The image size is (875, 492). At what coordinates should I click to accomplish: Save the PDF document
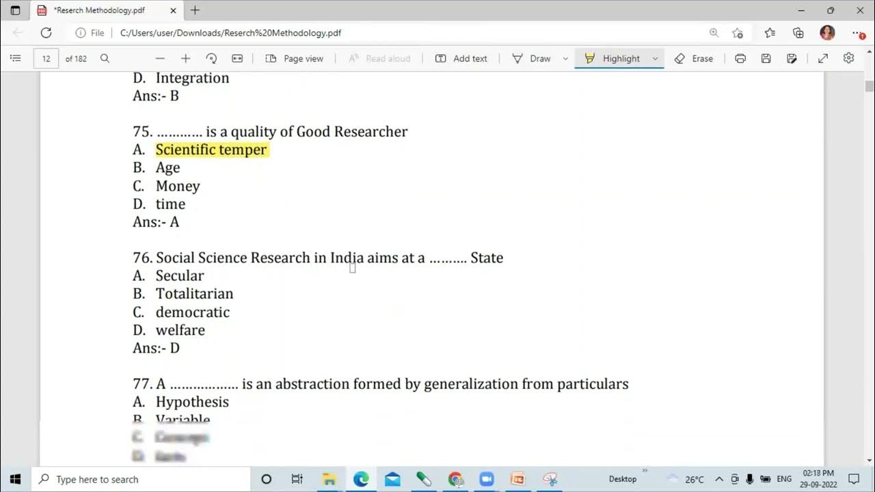click(x=766, y=59)
